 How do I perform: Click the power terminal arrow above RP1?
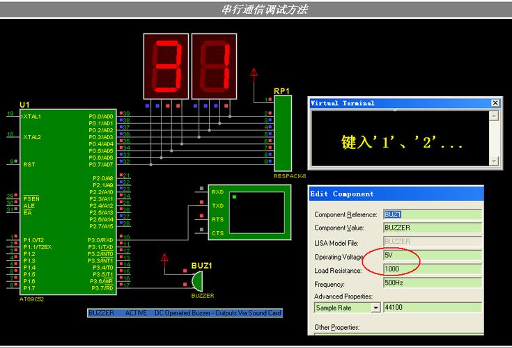254,73
